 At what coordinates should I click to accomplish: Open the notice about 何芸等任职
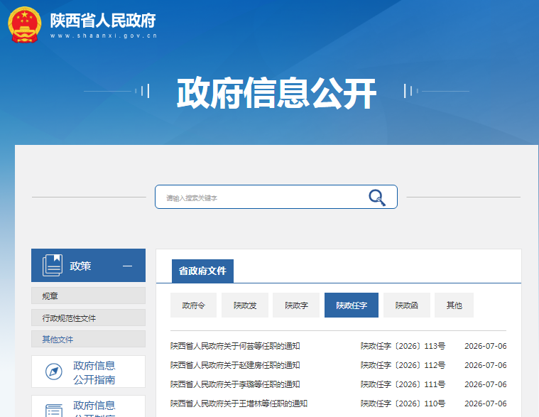[x=235, y=346]
